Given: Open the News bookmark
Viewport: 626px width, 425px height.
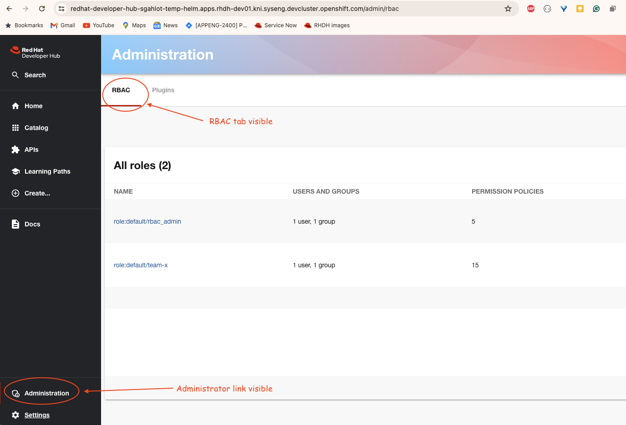Looking at the screenshot, I should click(x=166, y=25).
